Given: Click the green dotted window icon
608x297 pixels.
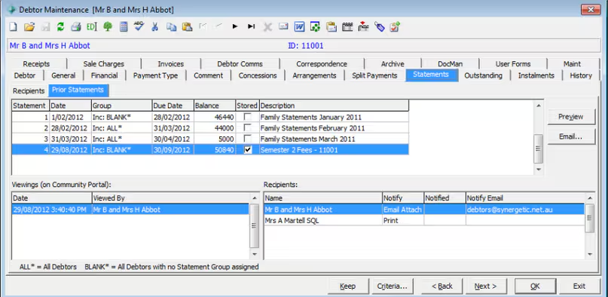Looking at the screenshot, I should 315,26.
